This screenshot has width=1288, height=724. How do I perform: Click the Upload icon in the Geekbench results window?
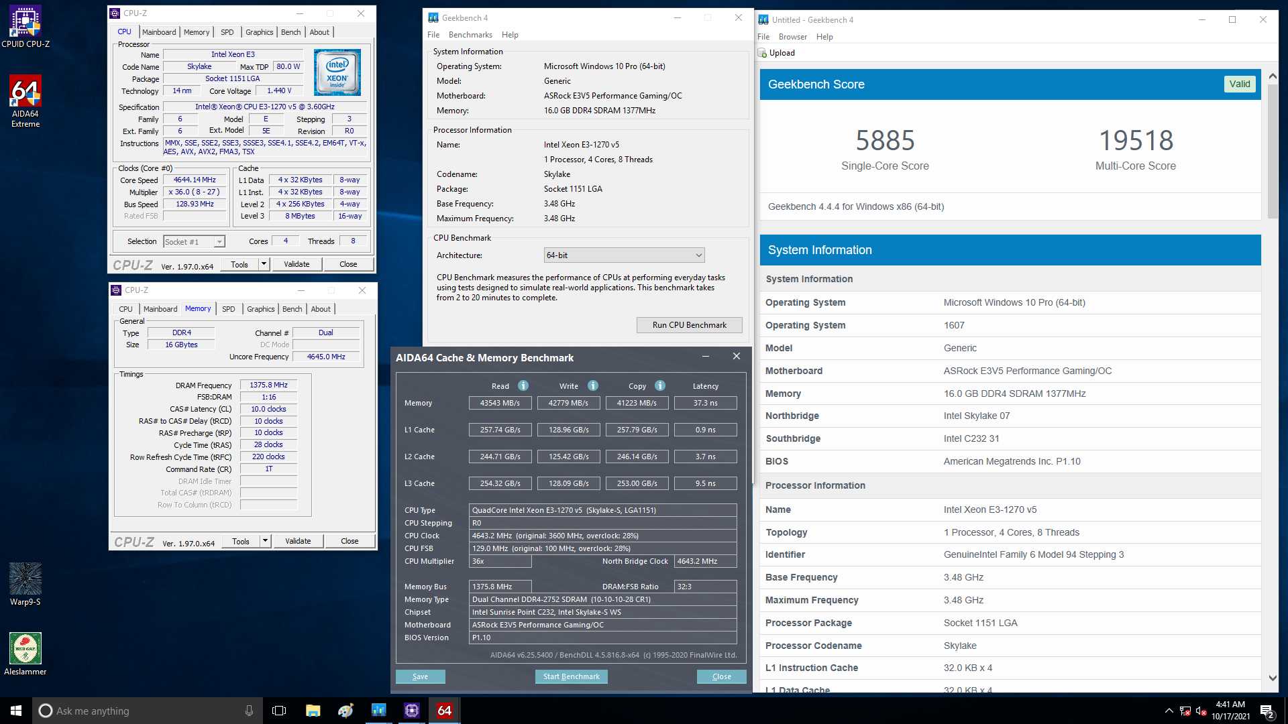click(x=762, y=53)
